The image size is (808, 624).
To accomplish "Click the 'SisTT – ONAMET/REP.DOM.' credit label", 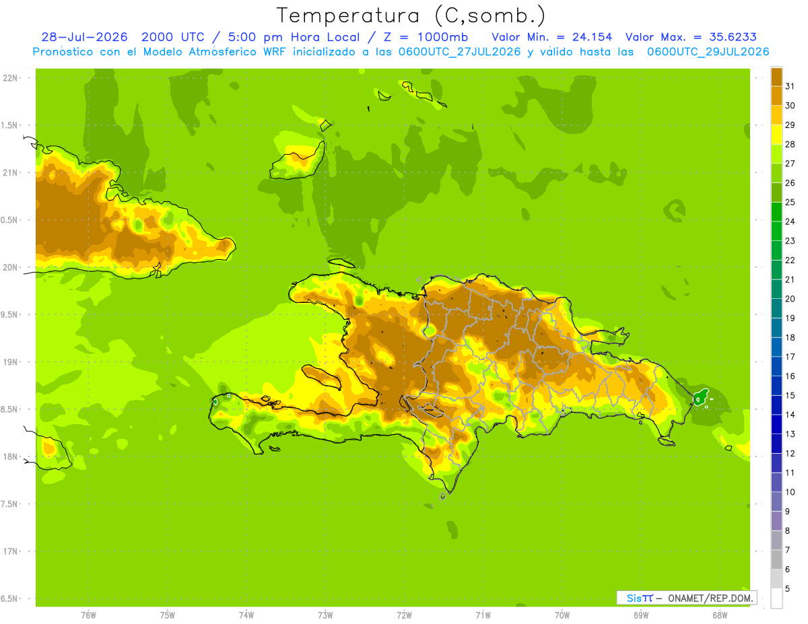I will click(x=687, y=598).
